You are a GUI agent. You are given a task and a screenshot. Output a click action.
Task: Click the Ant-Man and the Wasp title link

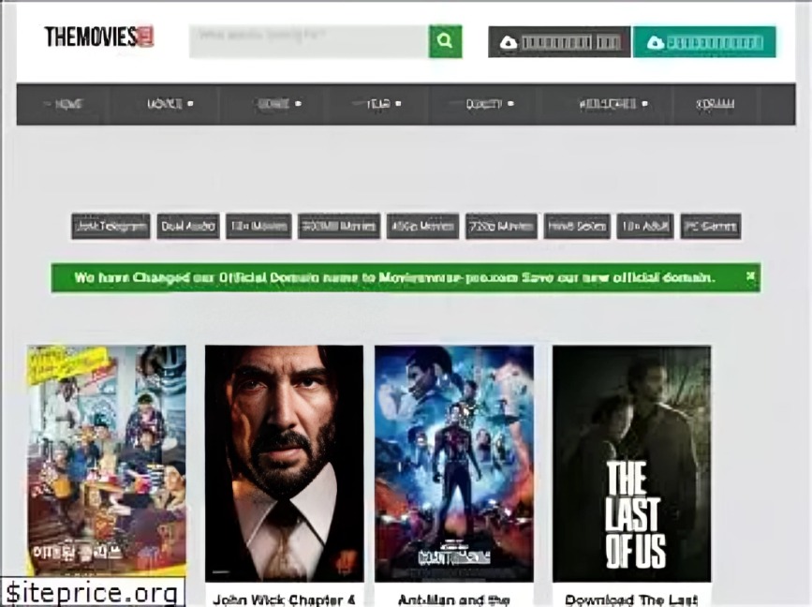click(x=454, y=600)
